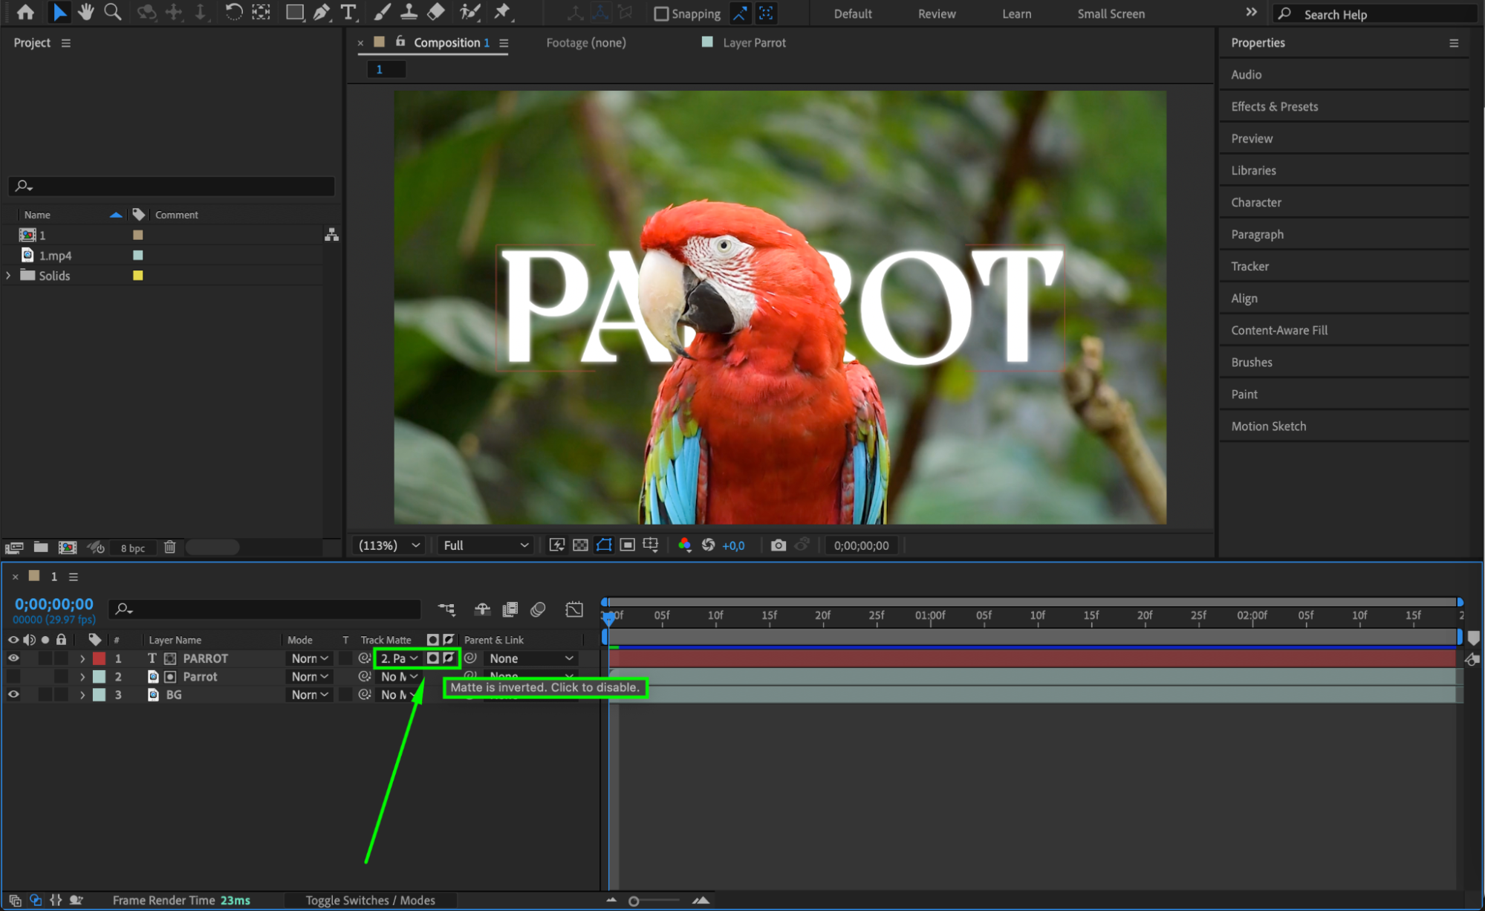Open the resolution Full dropdown
The image size is (1485, 911).
pyautogui.click(x=486, y=545)
